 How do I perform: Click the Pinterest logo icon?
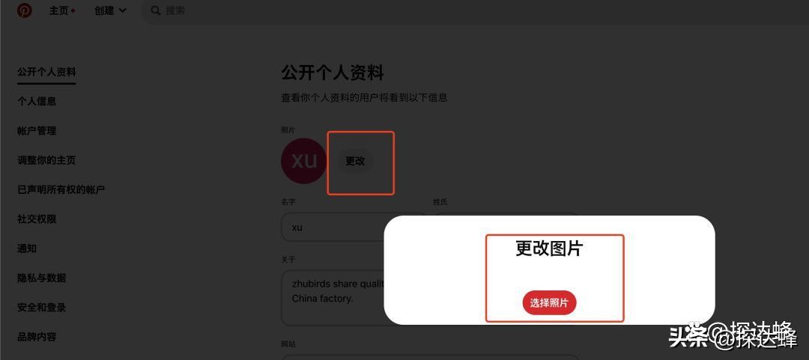[x=24, y=10]
